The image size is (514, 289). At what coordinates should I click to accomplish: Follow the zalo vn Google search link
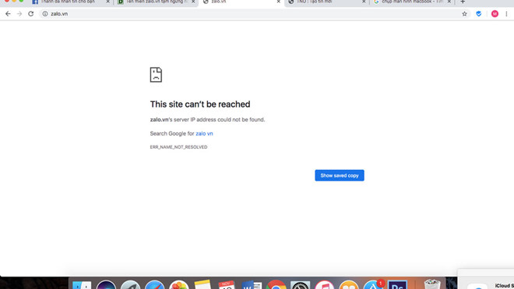coord(204,133)
